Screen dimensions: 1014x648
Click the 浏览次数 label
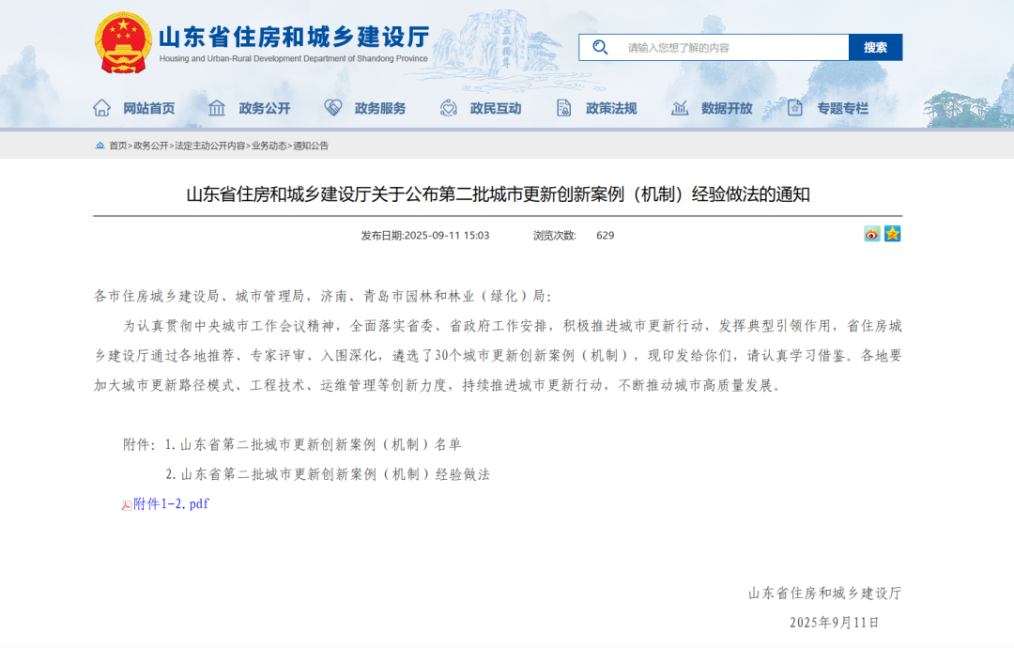pos(554,236)
